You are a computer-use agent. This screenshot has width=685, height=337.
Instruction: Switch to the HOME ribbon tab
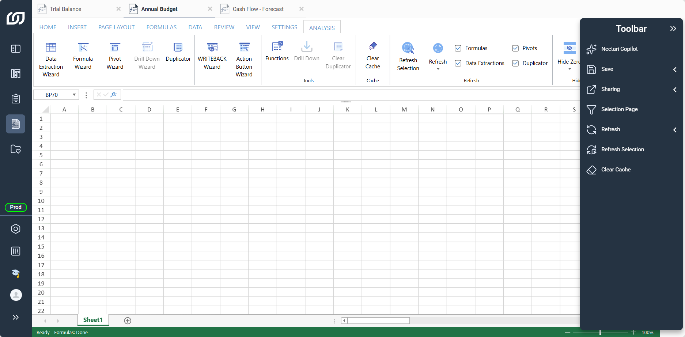tap(48, 27)
